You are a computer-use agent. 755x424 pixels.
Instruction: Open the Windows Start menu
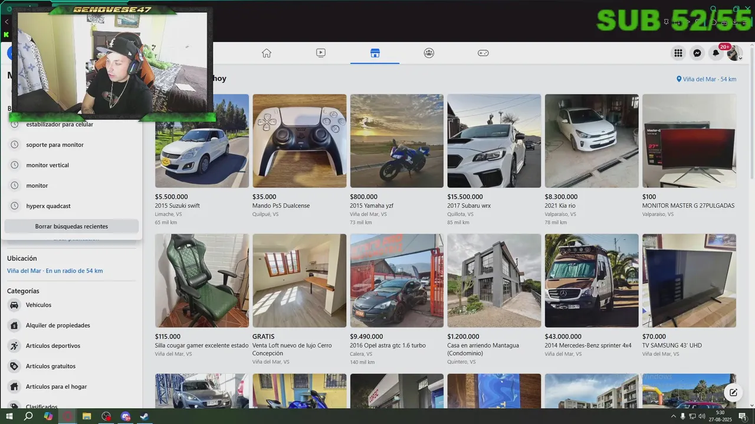click(x=9, y=416)
